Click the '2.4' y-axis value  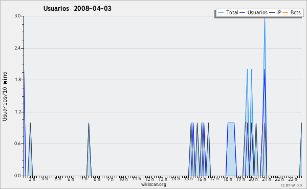17,48
